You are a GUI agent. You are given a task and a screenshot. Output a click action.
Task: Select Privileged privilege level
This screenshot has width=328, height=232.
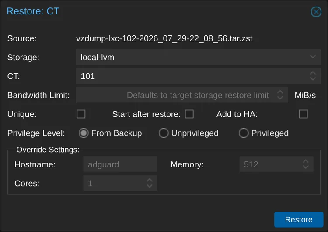point(244,133)
